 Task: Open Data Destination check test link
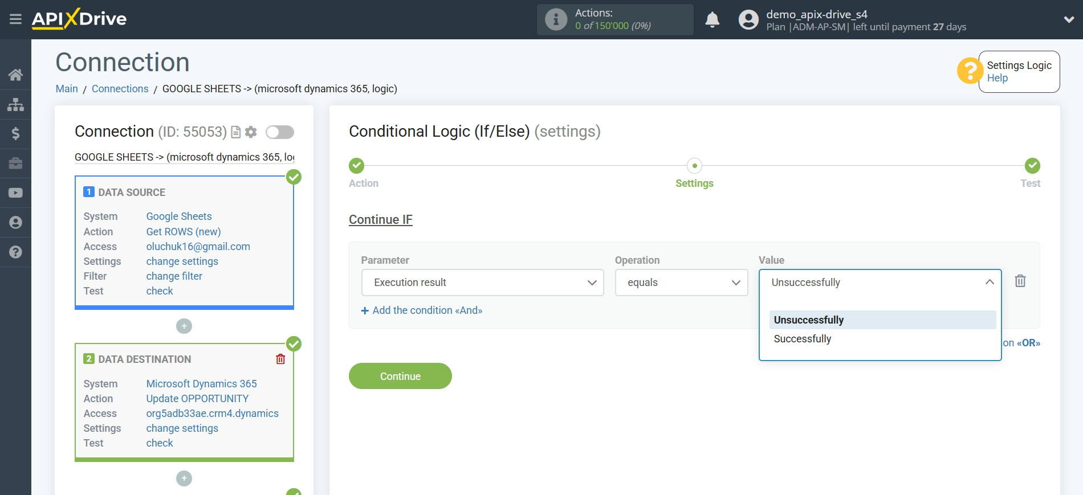[160, 443]
